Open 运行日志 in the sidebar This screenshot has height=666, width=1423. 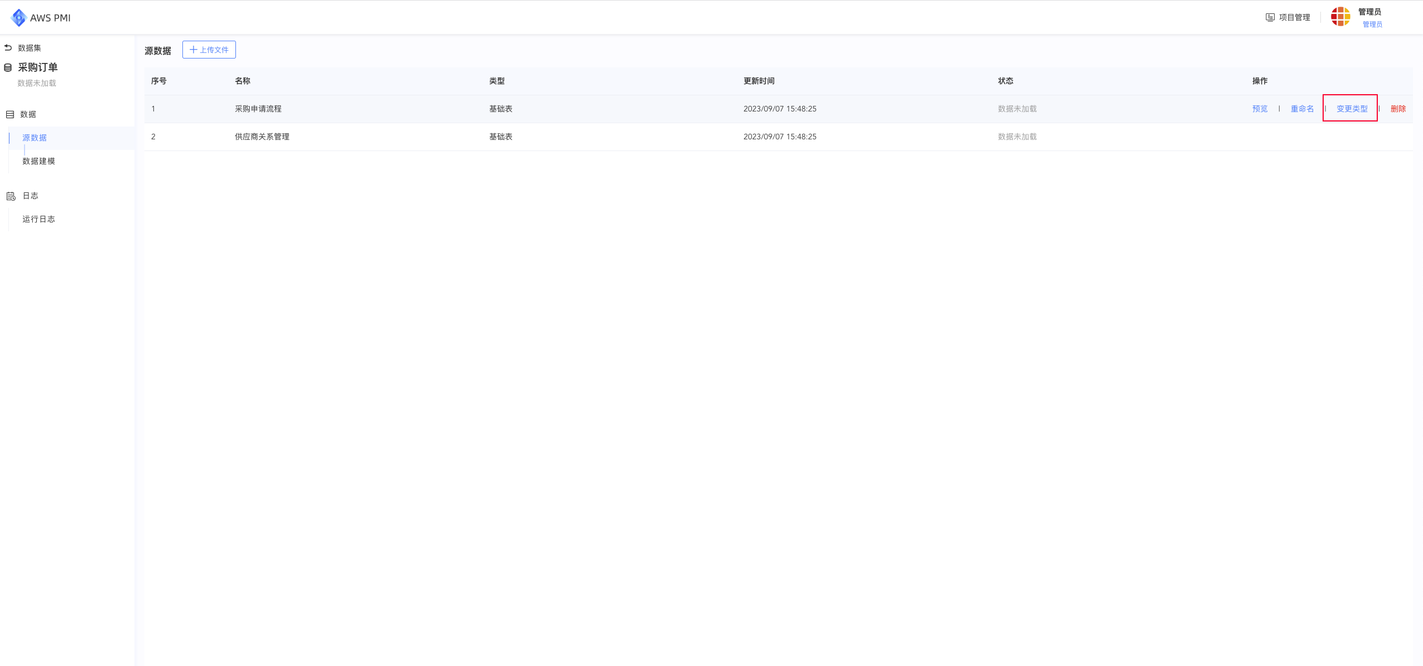click(x=38, y=219)
